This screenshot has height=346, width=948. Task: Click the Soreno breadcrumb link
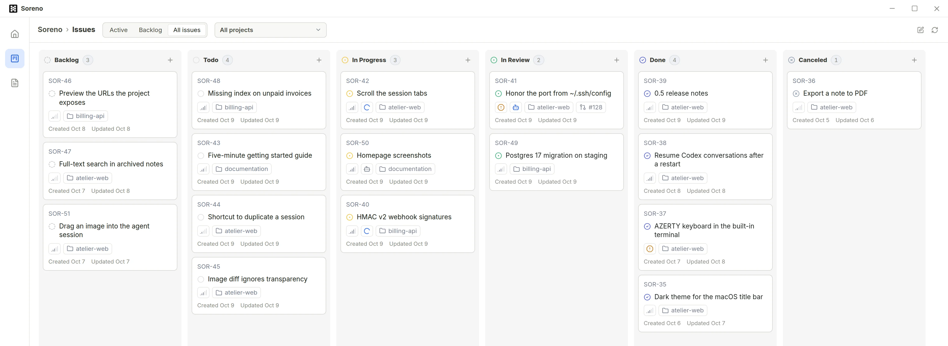coord(50,30)
